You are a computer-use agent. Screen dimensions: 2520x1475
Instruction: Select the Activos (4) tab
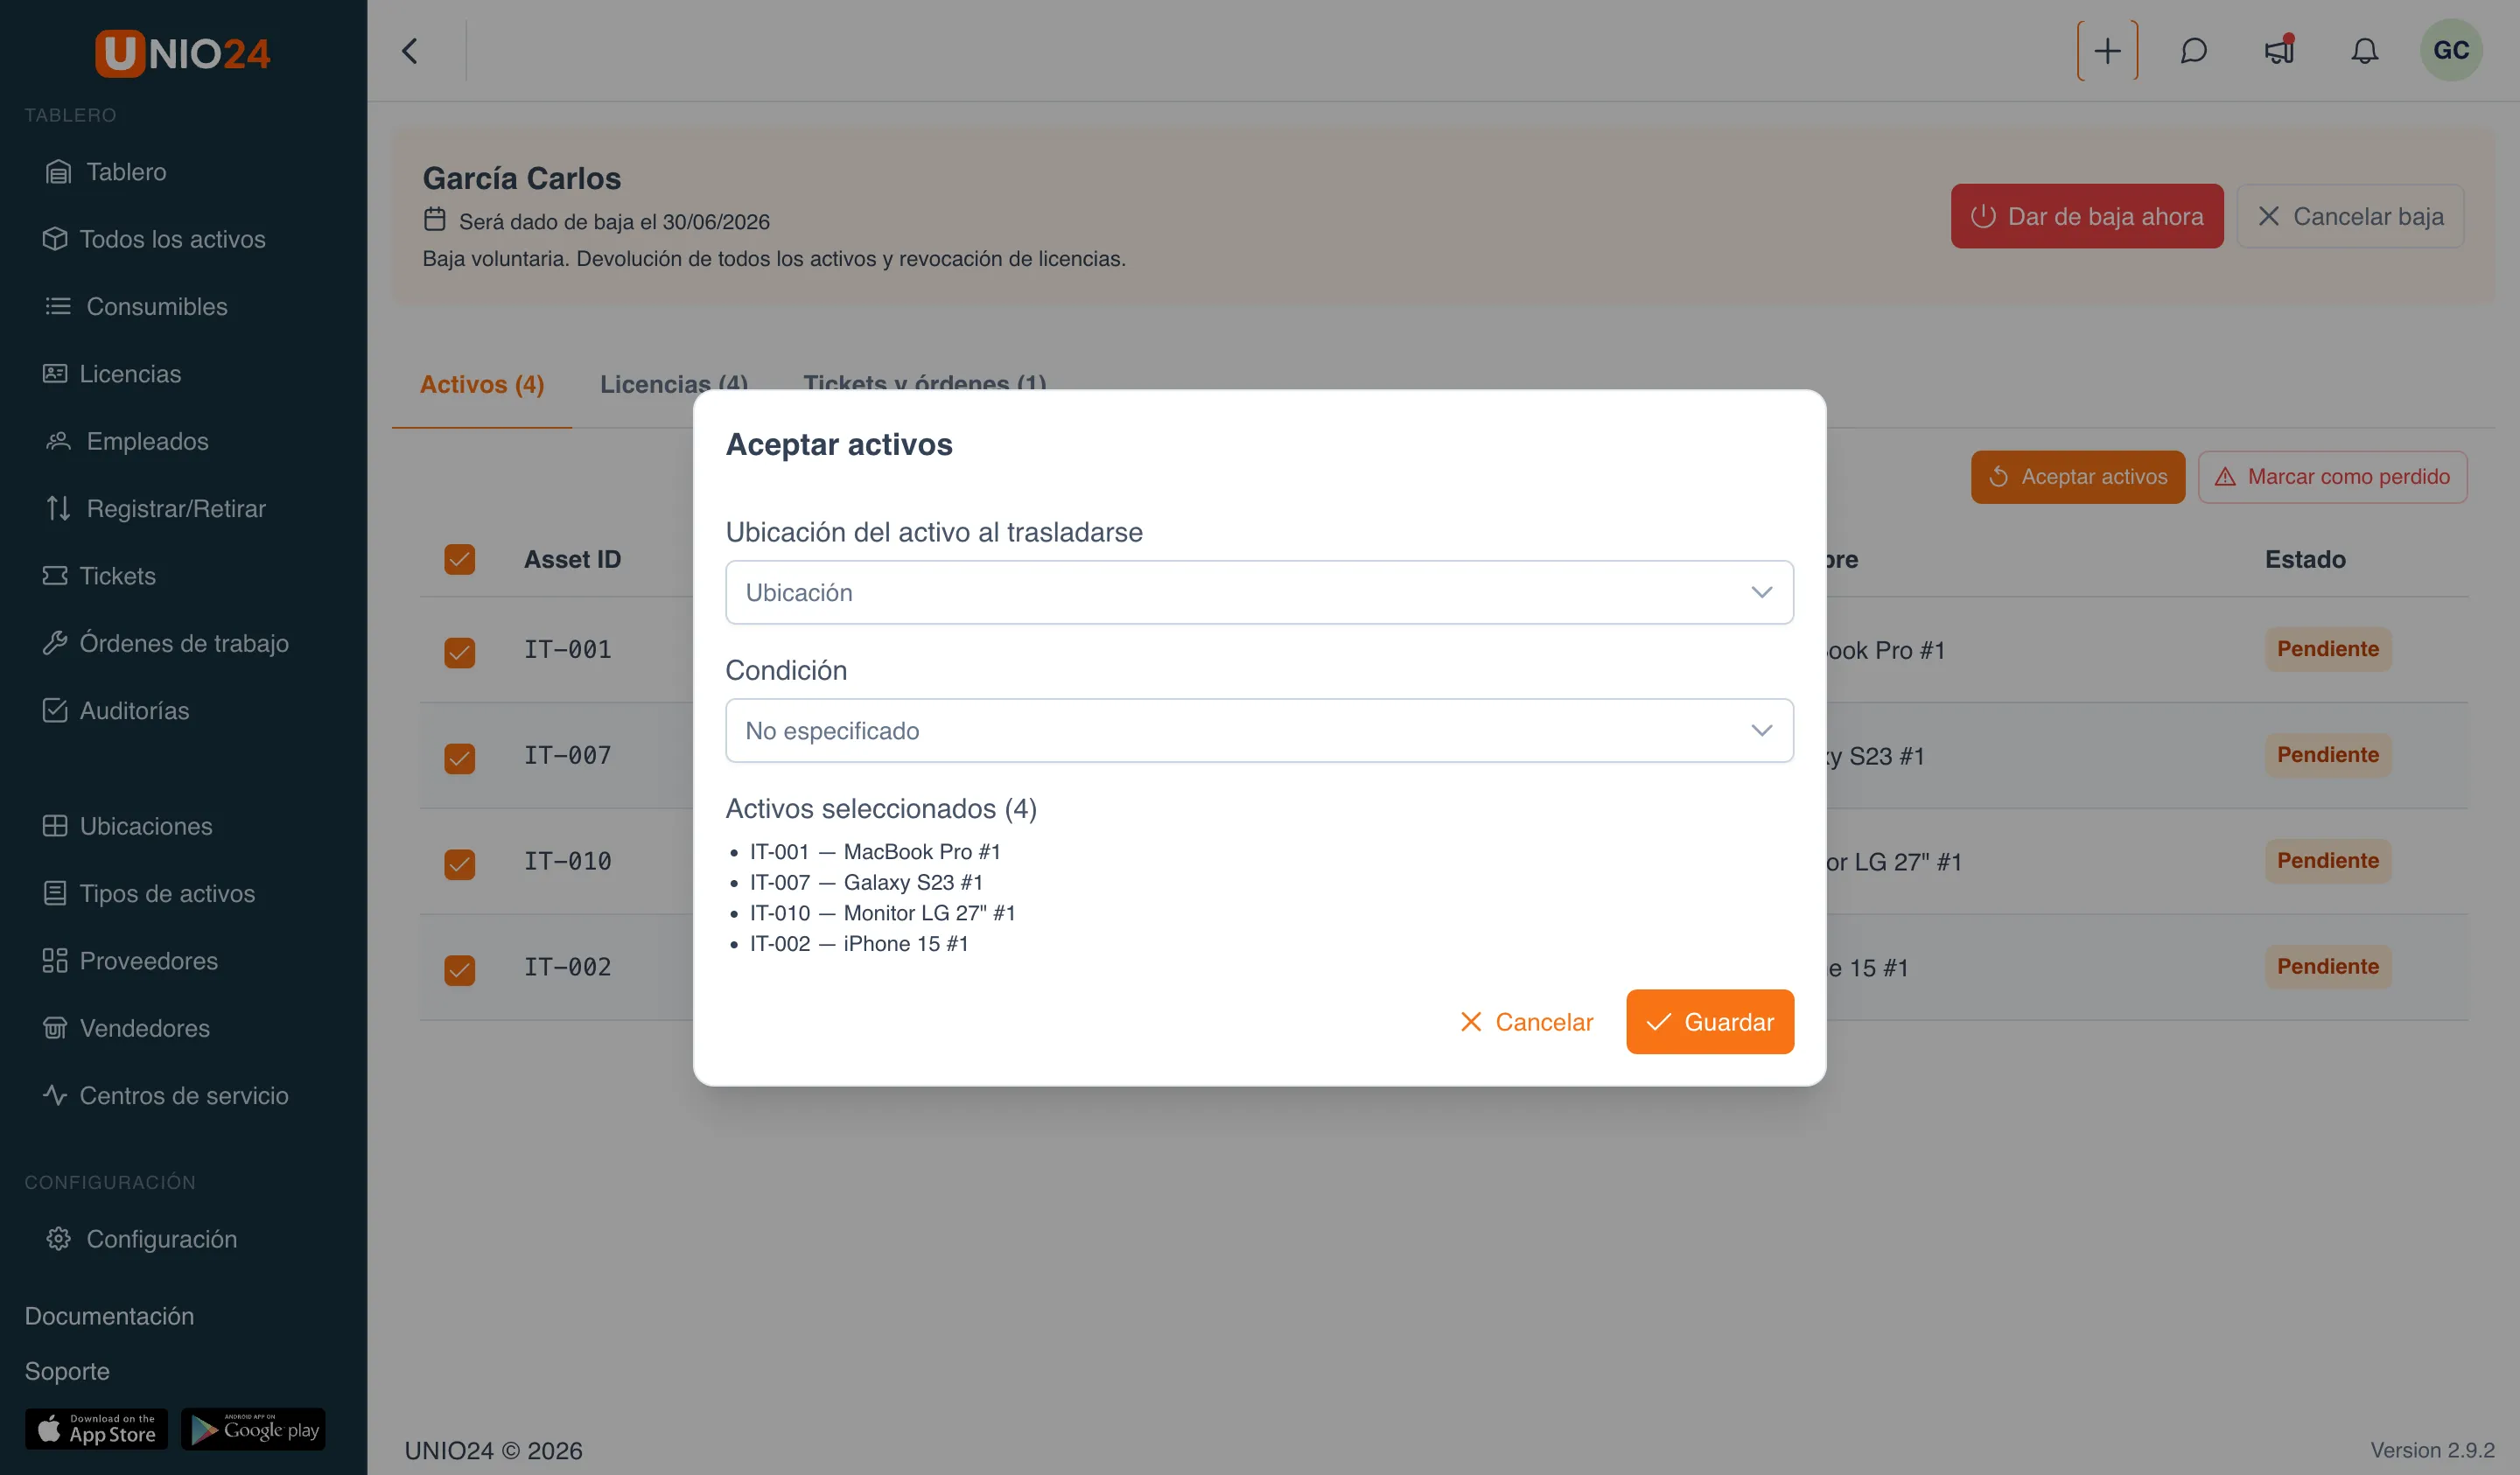[x=482, y=385]
